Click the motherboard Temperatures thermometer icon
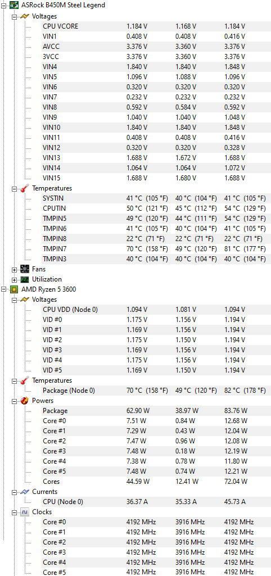Viewport: 271px width, 576px height. coord(25,188)
